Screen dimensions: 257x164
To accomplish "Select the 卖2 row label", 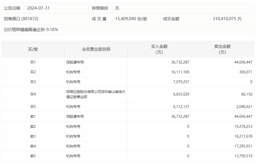I will [33, 127].
